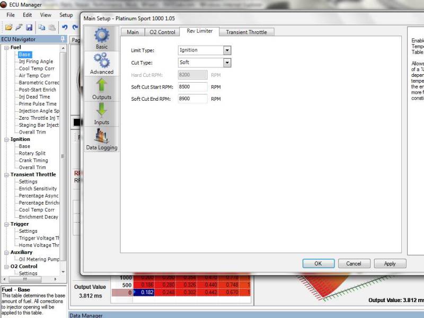This screenshot has width=424, height=318.
Task: Select Crank Timing tree item
Action: (x=33, y=161)
